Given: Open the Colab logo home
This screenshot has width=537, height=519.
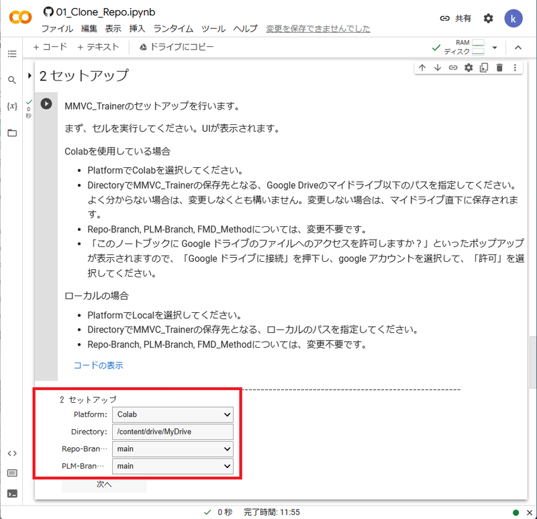Looking at the screenshot, I should pos(21,17).
